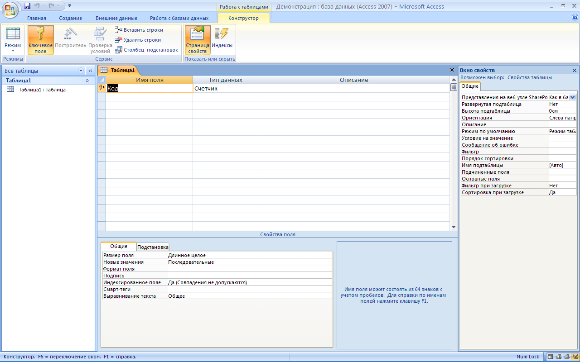Open the Главная ribbon tab
This screenshot has width=580, height=362.
(x=37, y=18)
